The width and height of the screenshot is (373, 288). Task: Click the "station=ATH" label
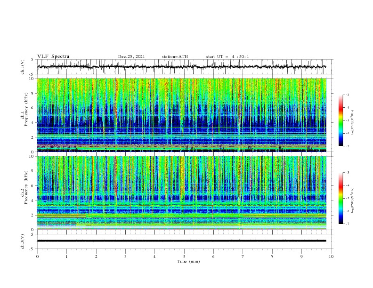click(175, 56)
